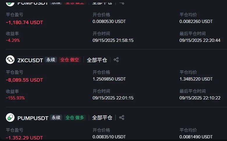Click the red 全仓 做空 badge
Viewport: 227px width, 141px height.
[x=70, y=60]
